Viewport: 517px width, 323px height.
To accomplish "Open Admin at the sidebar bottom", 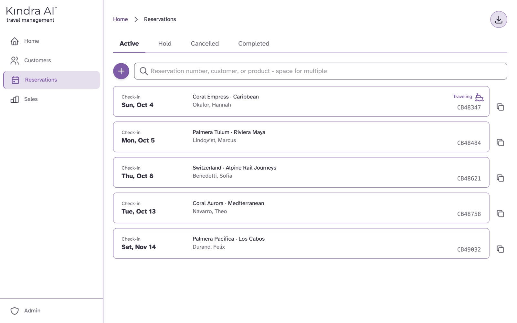I will [x=52, y=311].
